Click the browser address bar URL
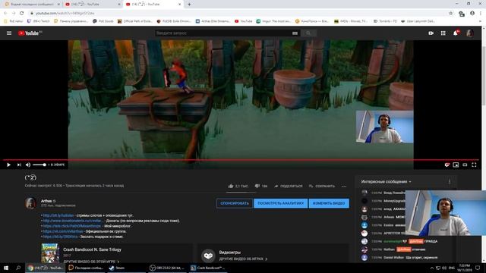 point(65,14)
